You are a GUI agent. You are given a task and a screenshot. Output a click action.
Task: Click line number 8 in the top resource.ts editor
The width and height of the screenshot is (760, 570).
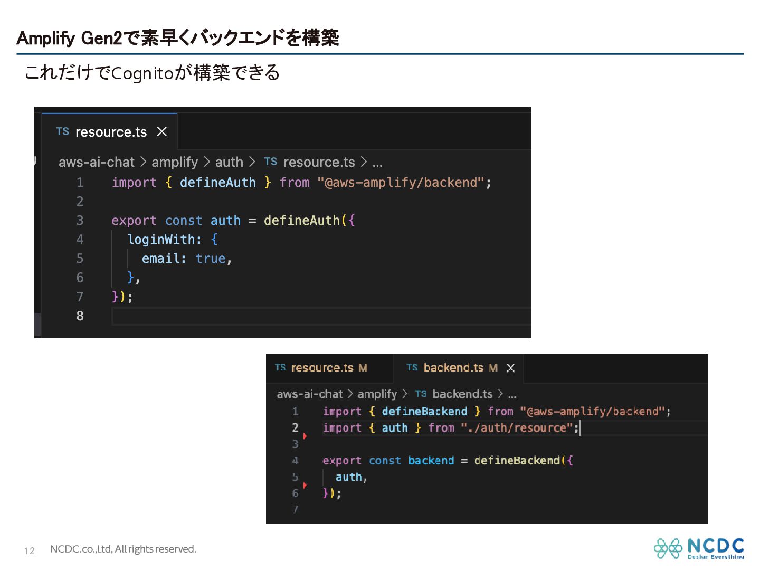80,316
